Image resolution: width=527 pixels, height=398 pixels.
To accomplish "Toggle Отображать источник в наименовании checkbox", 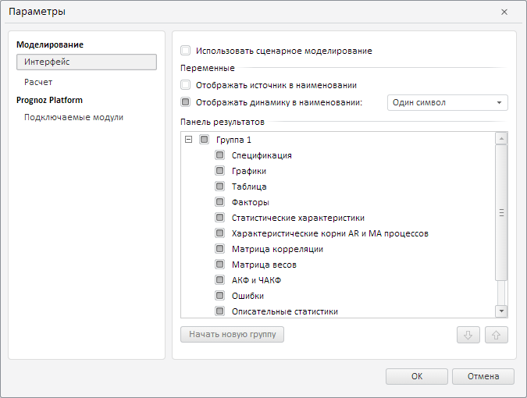I will pos(186,85).
